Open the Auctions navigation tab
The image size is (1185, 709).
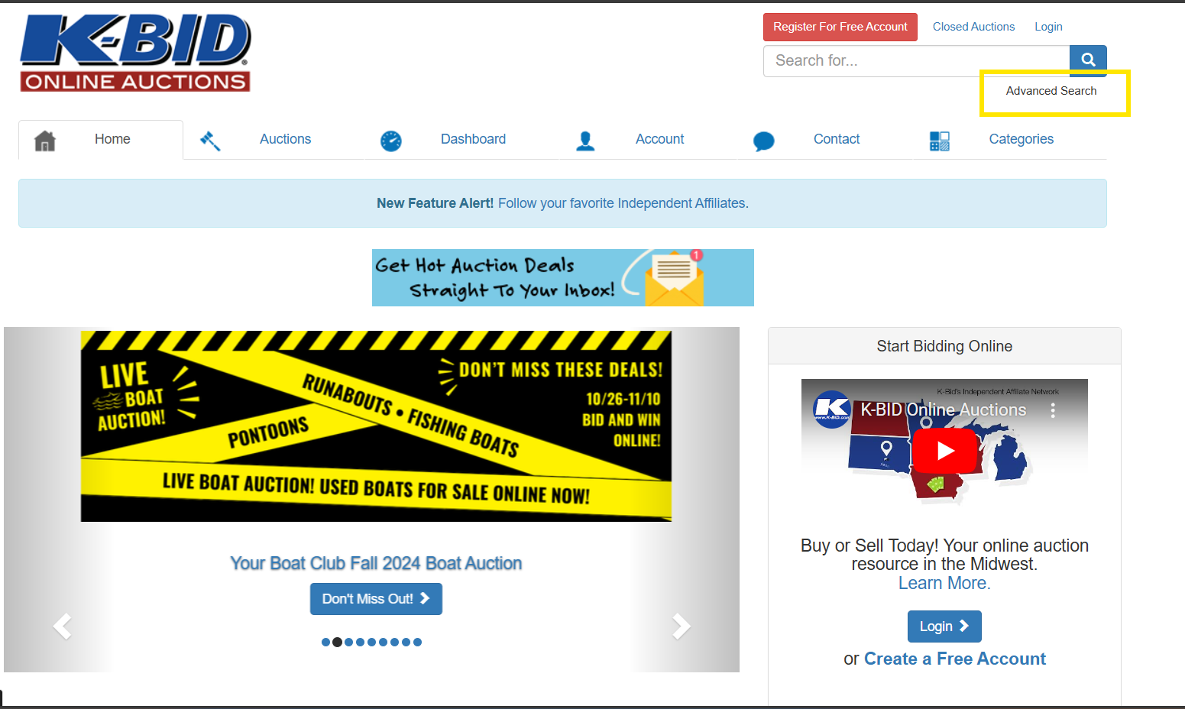point(285,139)
